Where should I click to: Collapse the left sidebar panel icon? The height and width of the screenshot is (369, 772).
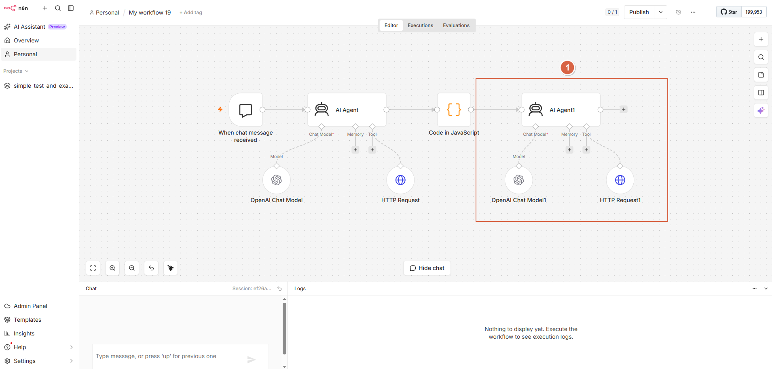click(71, 8)
